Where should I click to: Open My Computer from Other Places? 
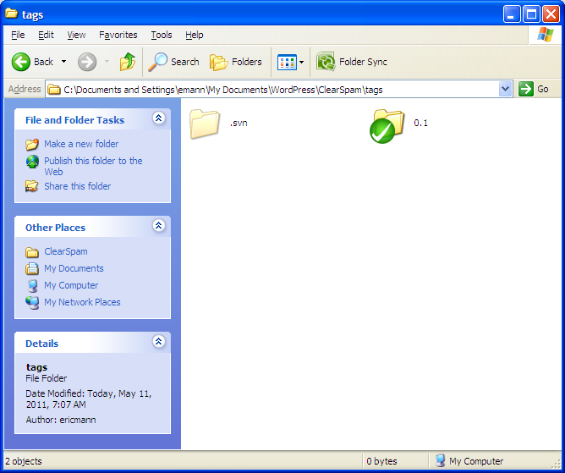[71, 285]
